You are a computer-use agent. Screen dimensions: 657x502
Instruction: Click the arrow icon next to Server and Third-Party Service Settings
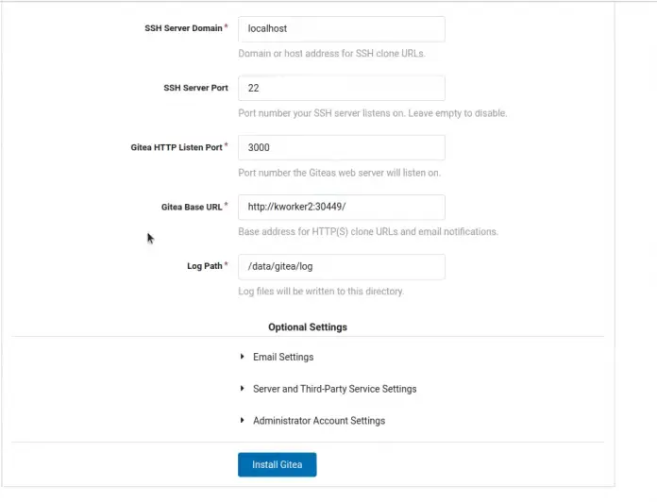[x=244, y=389]
